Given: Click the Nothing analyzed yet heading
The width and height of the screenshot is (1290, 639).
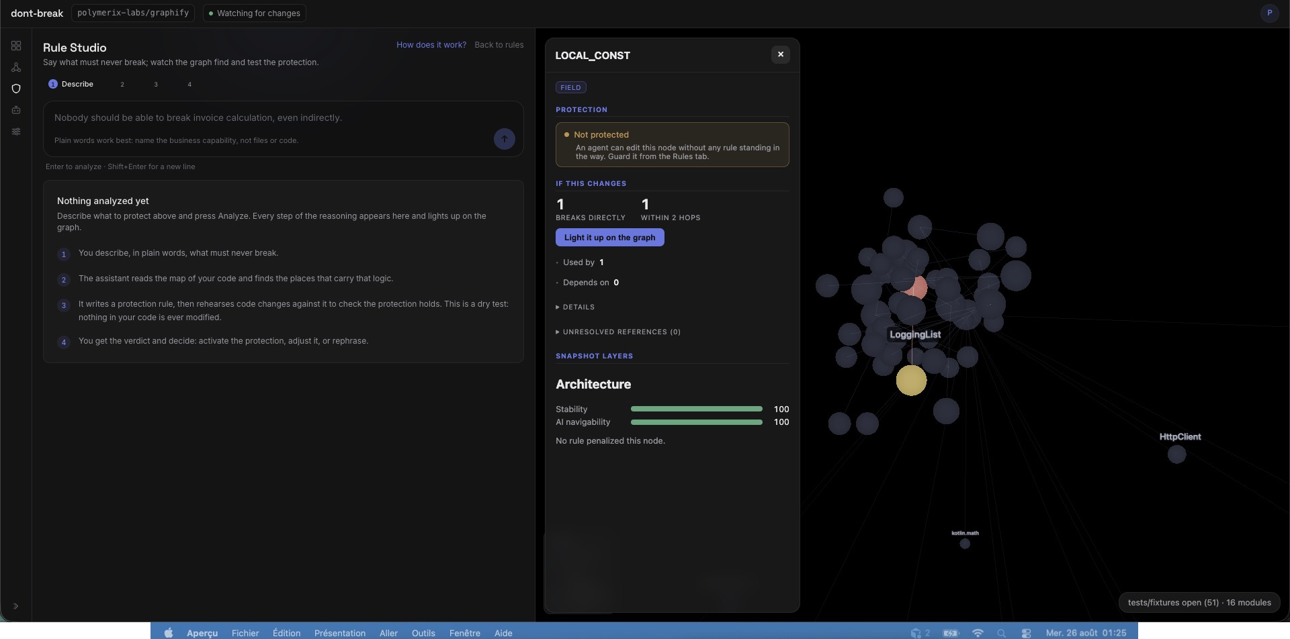Looking at the screenshot, I should tap(103, 201).
